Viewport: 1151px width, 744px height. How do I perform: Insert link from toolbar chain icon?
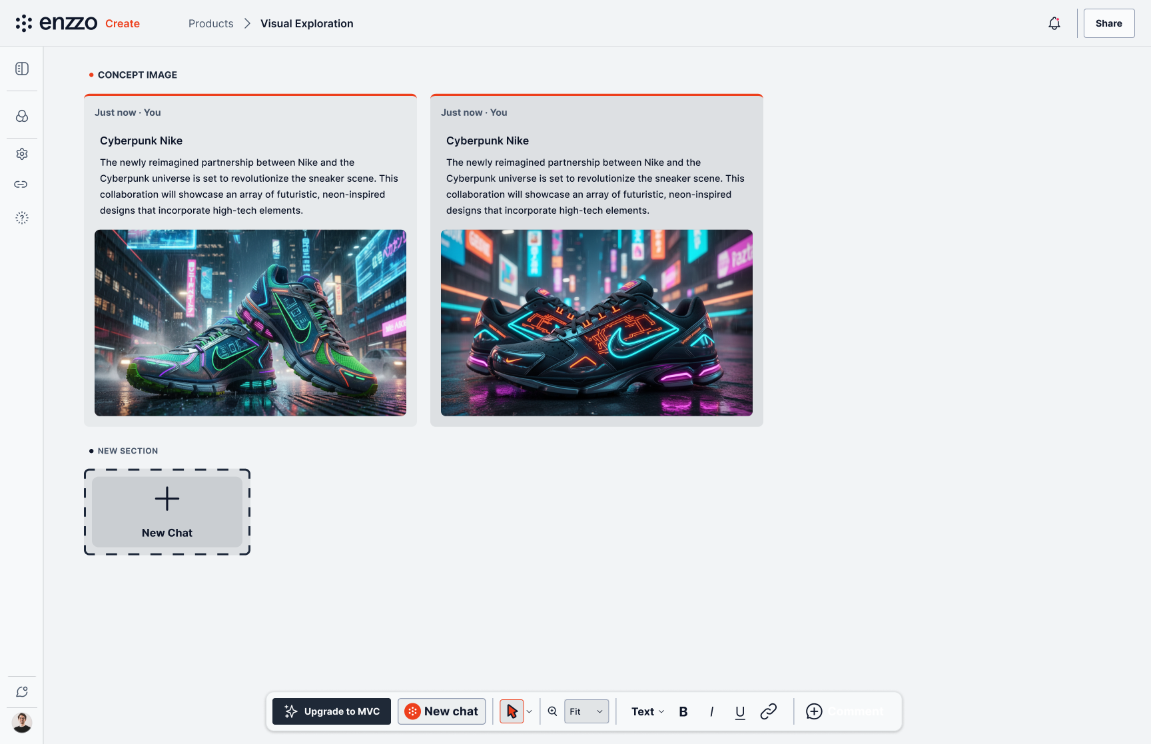769,711
